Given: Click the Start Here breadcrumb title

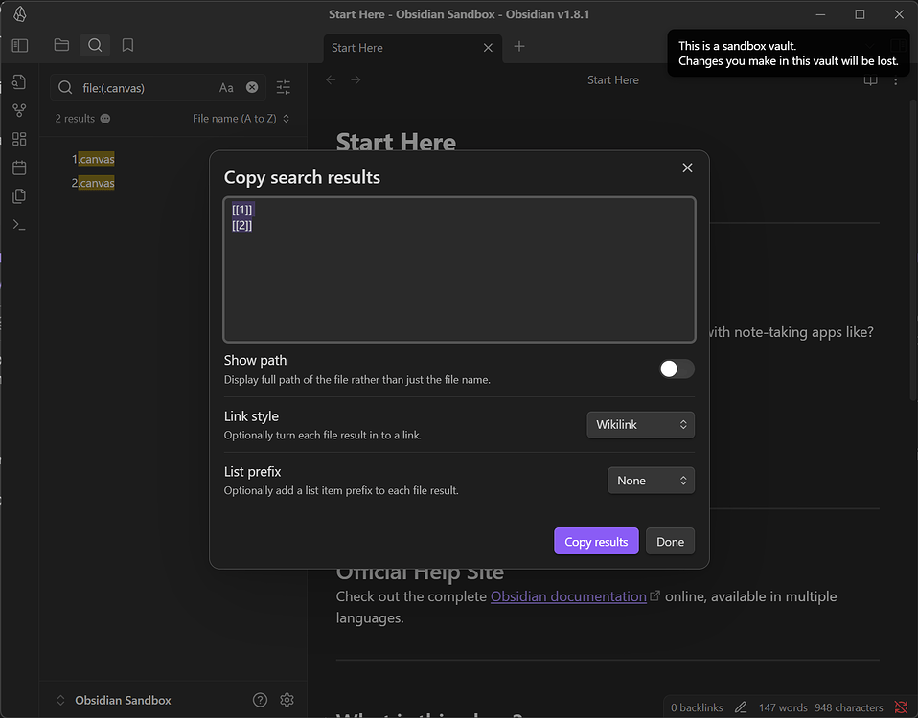Looking at the screenshot, I should pyautogui.click(x=613, y=80).
